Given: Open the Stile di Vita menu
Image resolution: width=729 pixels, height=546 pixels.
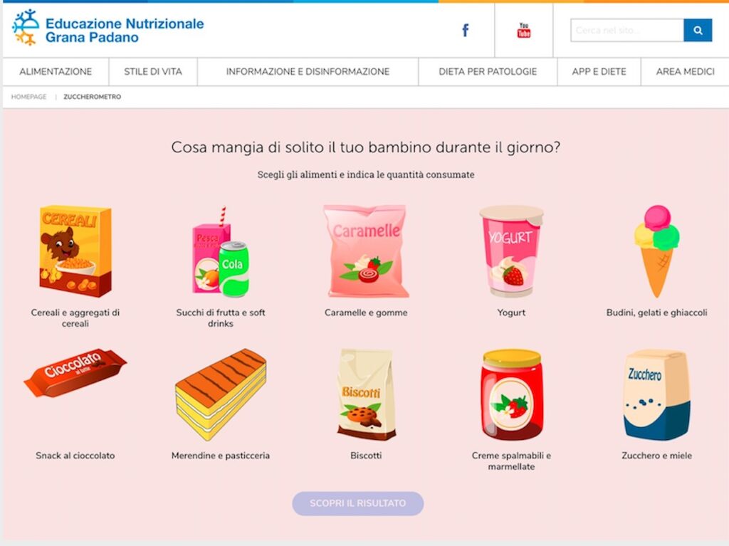Looking at the screenshot, I should coord(153,72).
